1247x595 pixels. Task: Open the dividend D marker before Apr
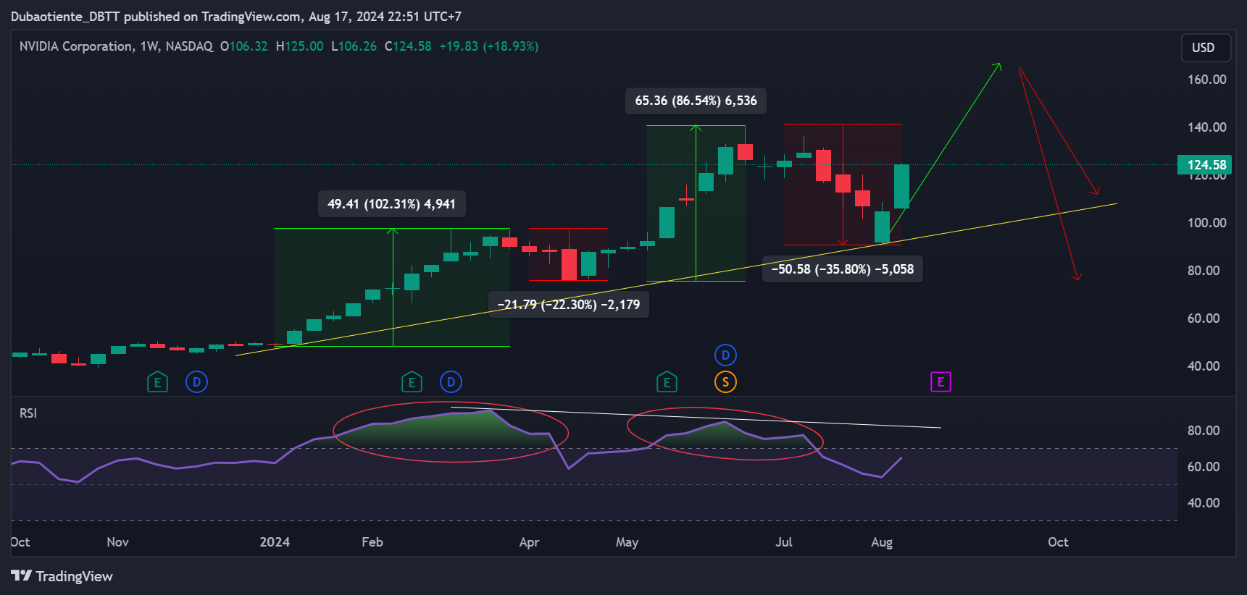(451, 382)
